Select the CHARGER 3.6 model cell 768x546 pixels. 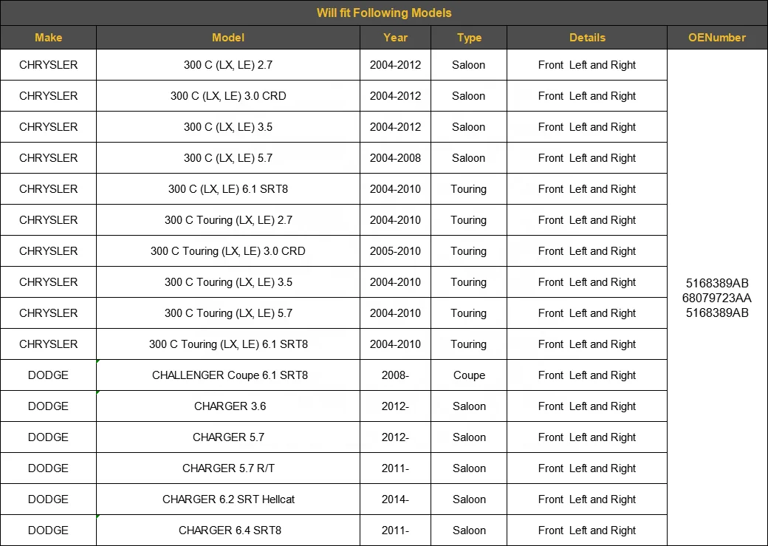(x=230, y=406)
